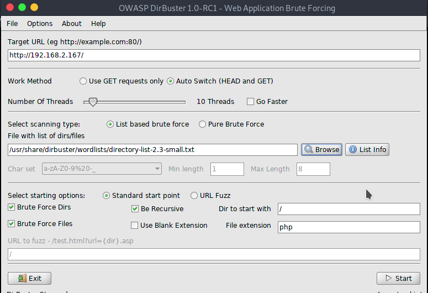428x293 pixels.
Task: Click the magnifier icon on the Browse button
Action: coord(309,149)
